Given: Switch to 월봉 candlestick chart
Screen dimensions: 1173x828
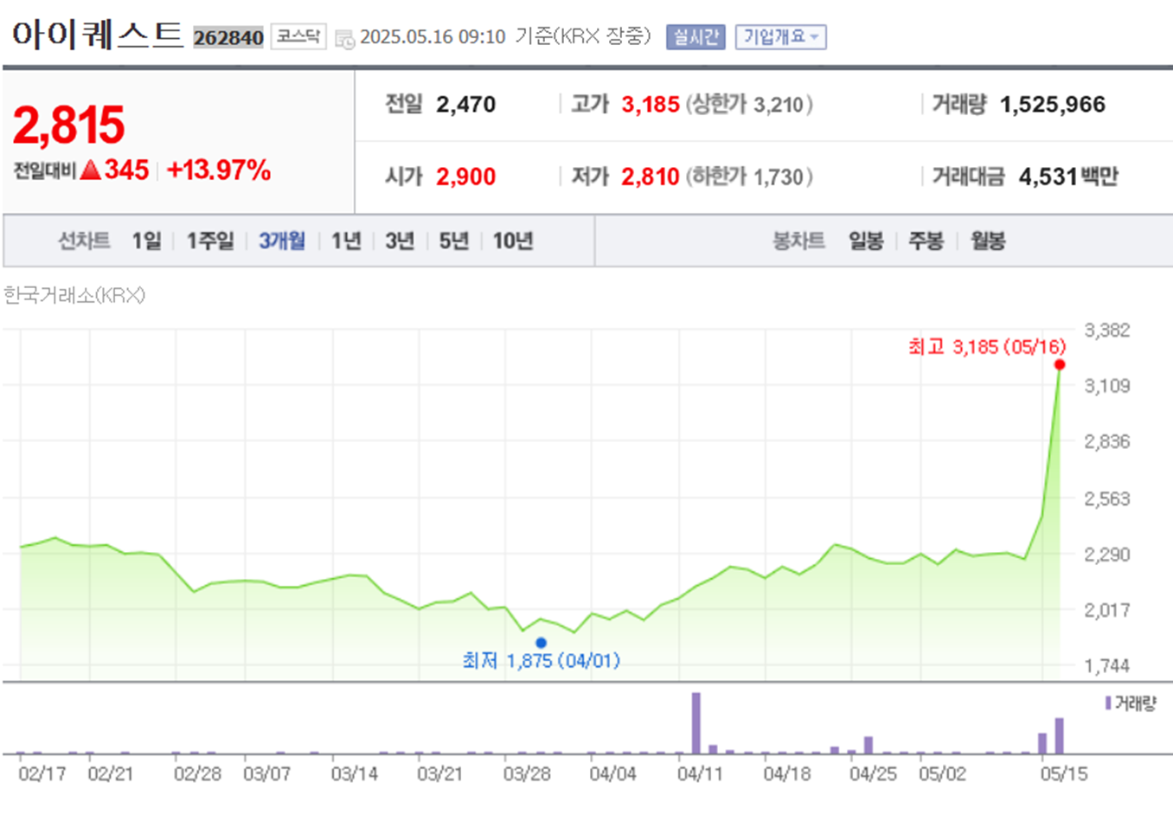Looking at the screenshot, I should [988, 241].
